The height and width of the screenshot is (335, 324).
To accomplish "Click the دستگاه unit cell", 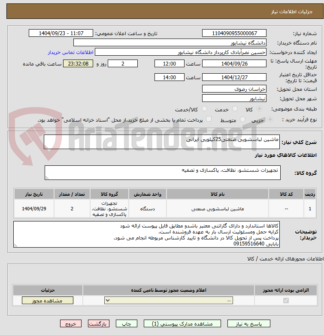I will pyautogui.click(x=148, y=209).
